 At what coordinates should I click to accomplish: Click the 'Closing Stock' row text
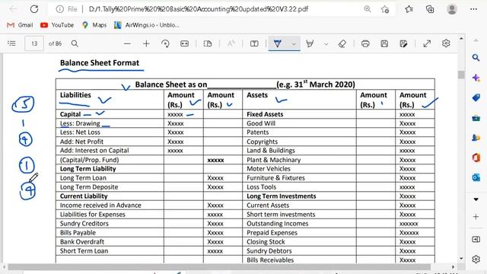click(266, 242)
